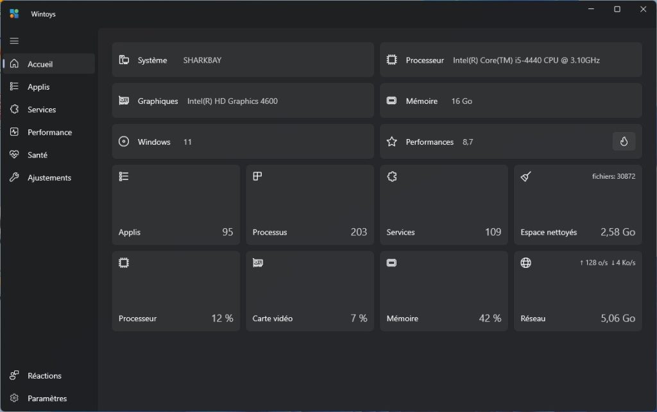Select Performance in the sidebar
The width and height of the screenshot is (657, 412).
[49, 133]
